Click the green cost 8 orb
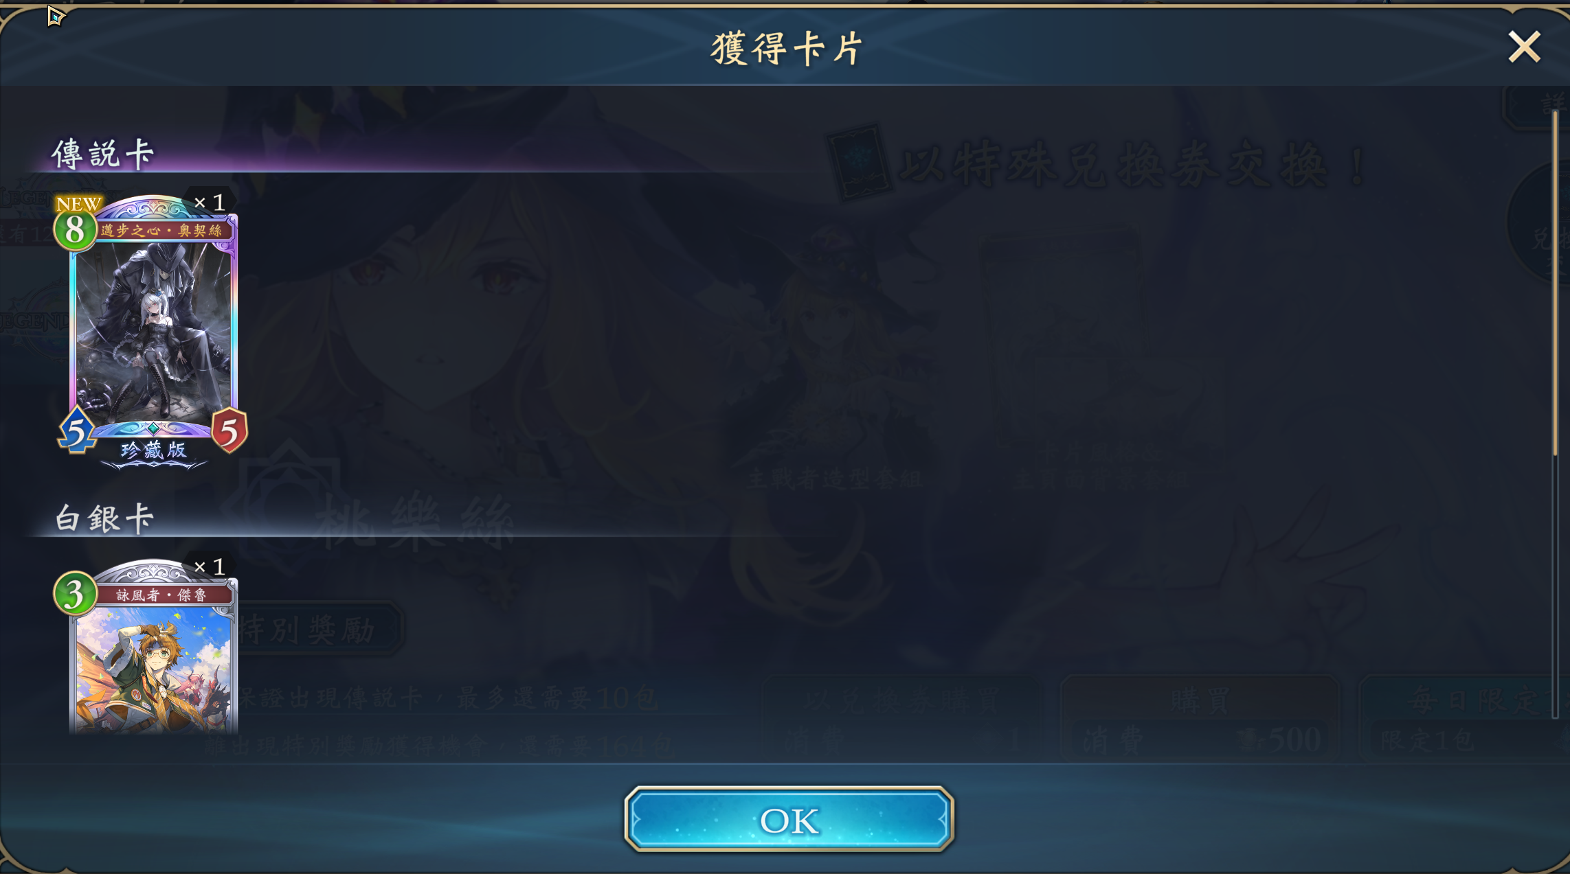 pos(75,230)
